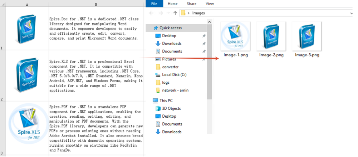Click the Images path in address bar

198,13
